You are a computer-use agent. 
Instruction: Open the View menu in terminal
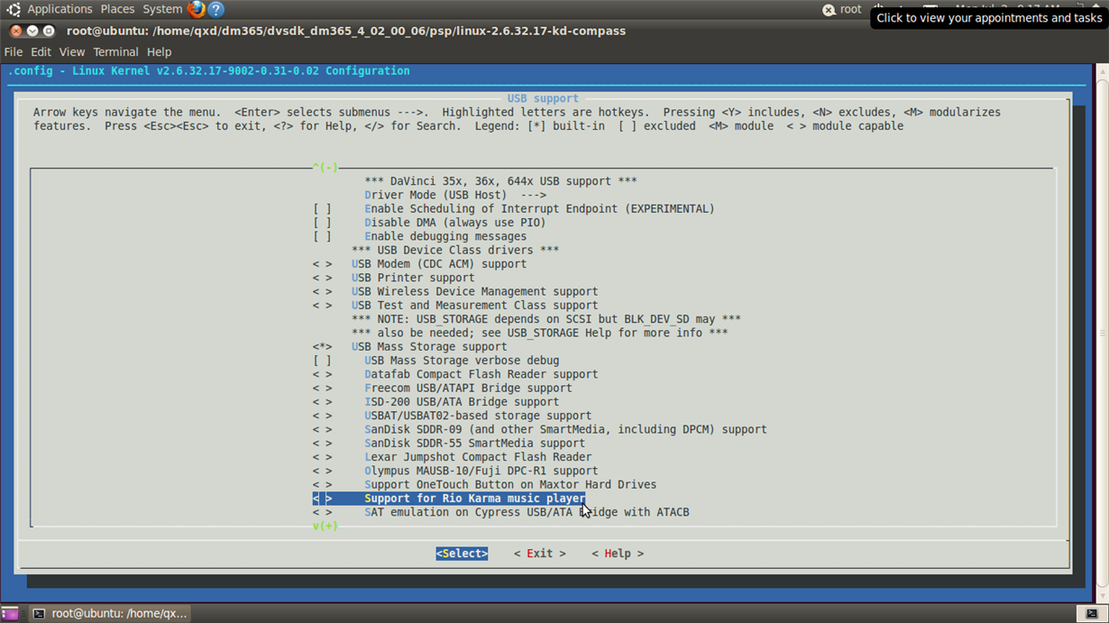tap(72, 52)
